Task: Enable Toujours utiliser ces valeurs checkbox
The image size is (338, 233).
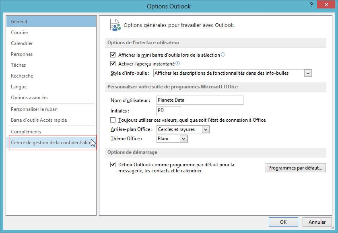Action: (113, 120)
